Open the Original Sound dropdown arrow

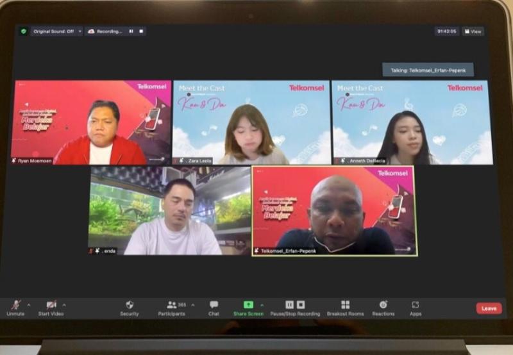pos(80,31)
